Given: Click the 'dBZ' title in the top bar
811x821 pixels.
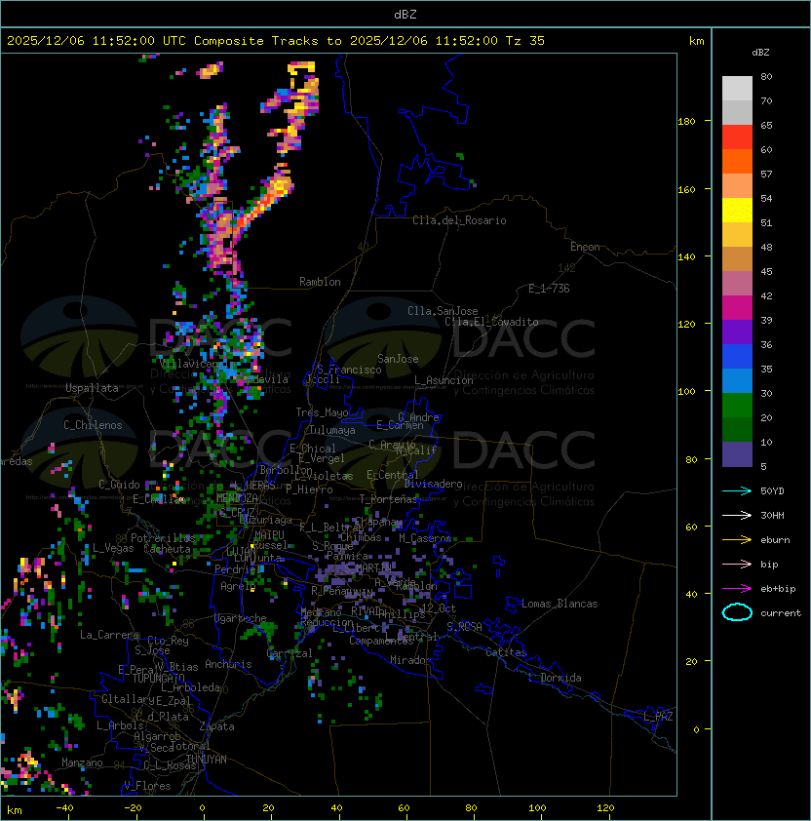Looking at the screenshot, I should tap(405, 14).
